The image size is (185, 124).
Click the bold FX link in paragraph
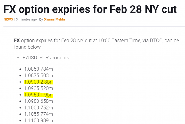(x=17, y=41)
